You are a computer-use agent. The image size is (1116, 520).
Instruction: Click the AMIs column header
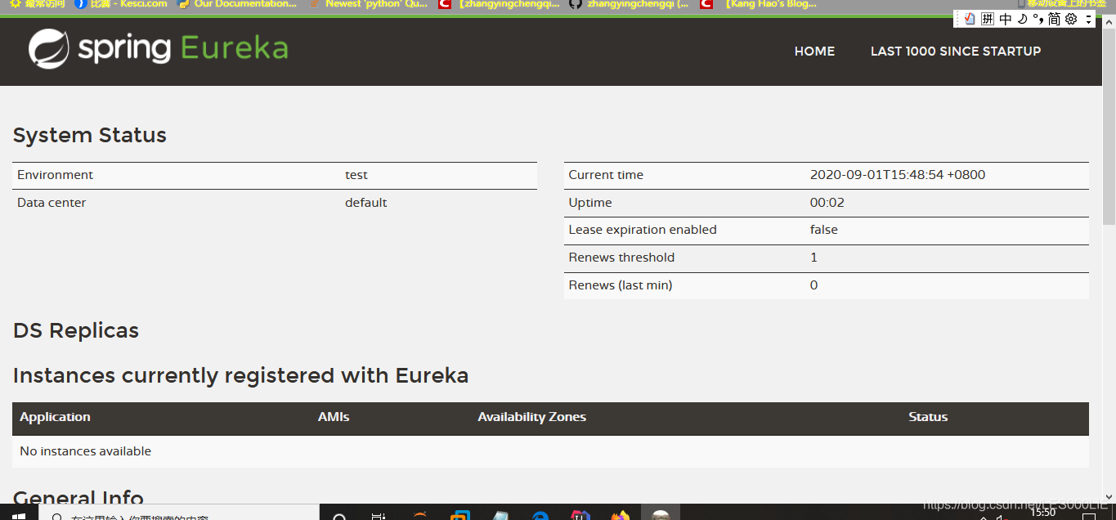click(334, 417)
